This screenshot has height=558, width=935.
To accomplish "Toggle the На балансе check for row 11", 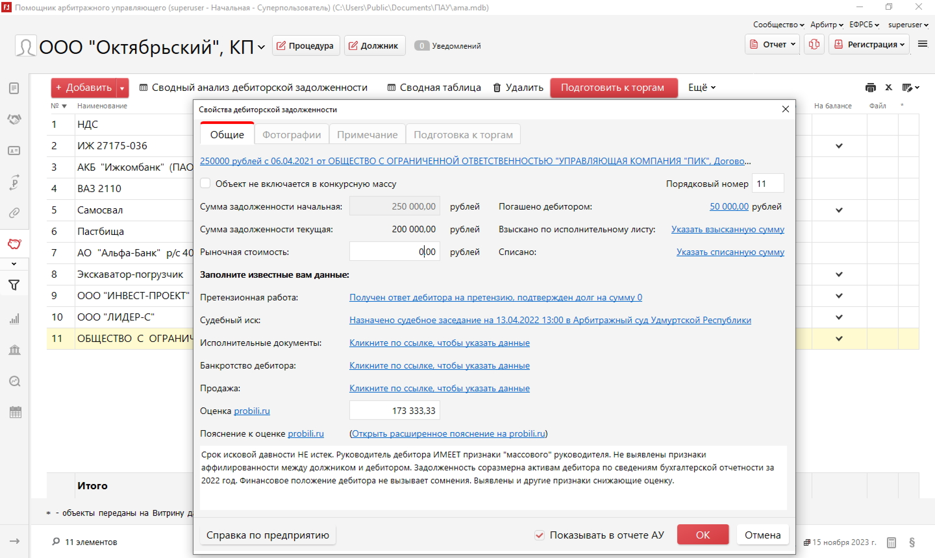I will pyautogui.click(x=839, y=338).
